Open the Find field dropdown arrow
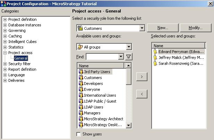 coord(121,56)
